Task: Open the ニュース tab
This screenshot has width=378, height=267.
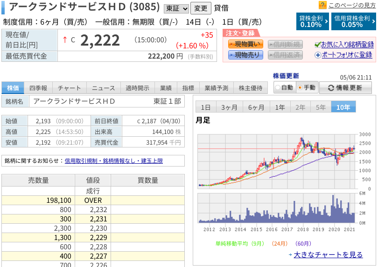Action: pos(104,88)
